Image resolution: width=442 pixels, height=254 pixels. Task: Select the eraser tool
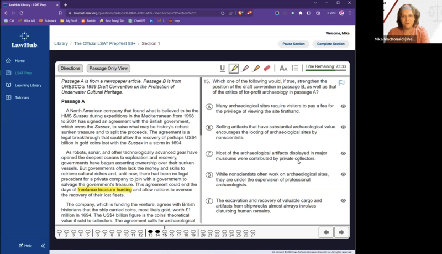click(267, 69)
